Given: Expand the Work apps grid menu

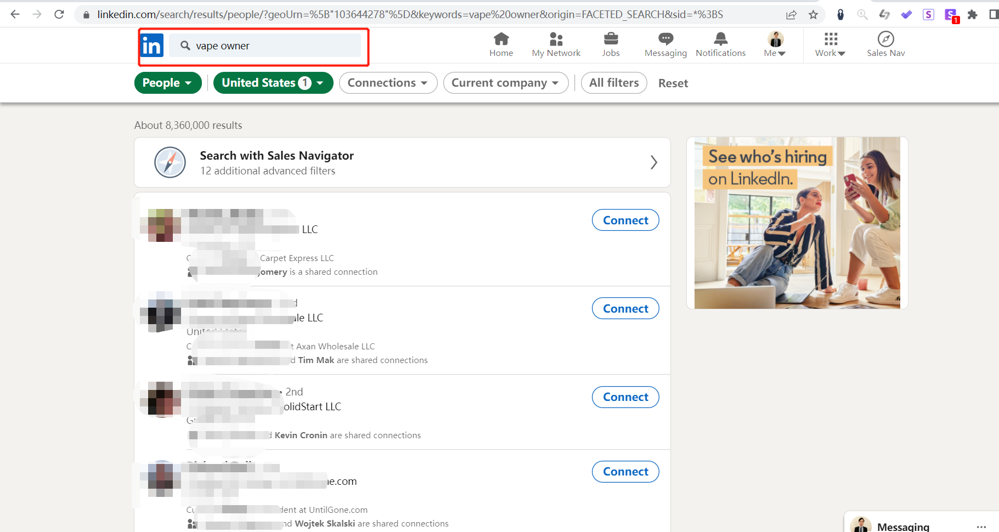Looking at the screenshot, I should point(830,44).
